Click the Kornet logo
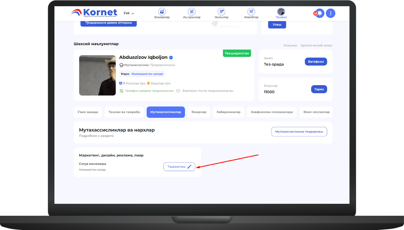Screen dimensions: 404x230 [94, 12]
